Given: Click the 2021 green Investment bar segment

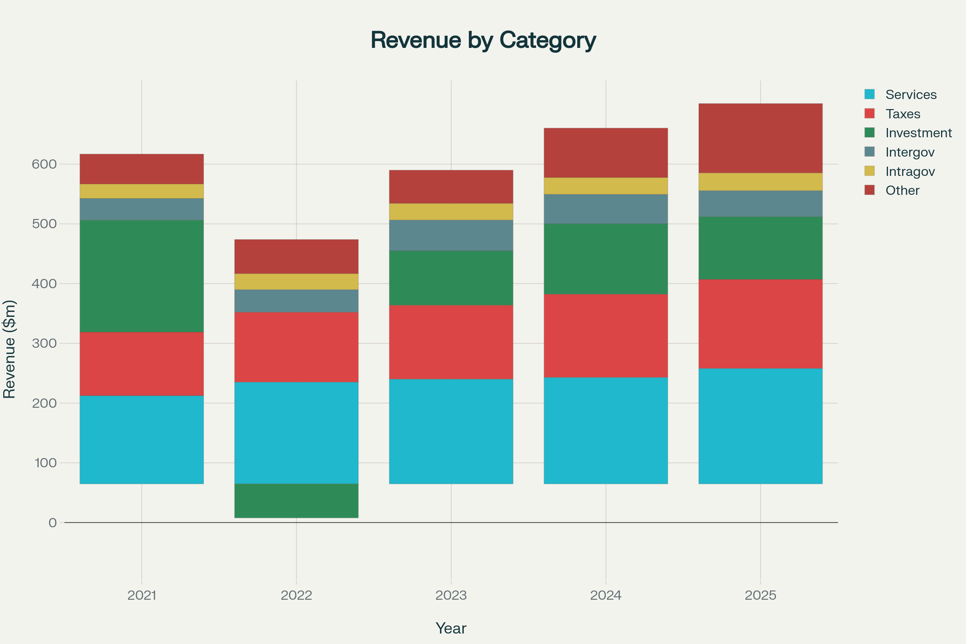Looking at the screenshot, I should coord(142,276).
